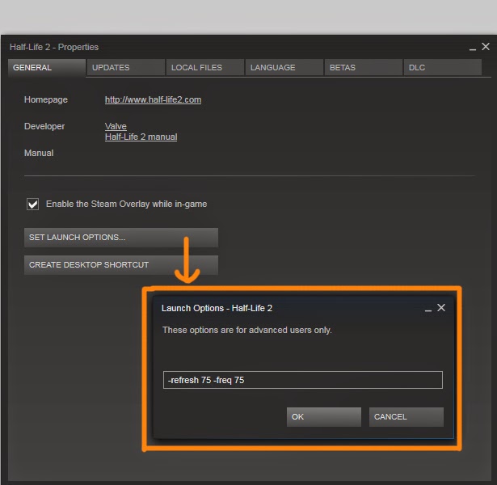Minimize the Launch Options dialog

click(428, 310)
